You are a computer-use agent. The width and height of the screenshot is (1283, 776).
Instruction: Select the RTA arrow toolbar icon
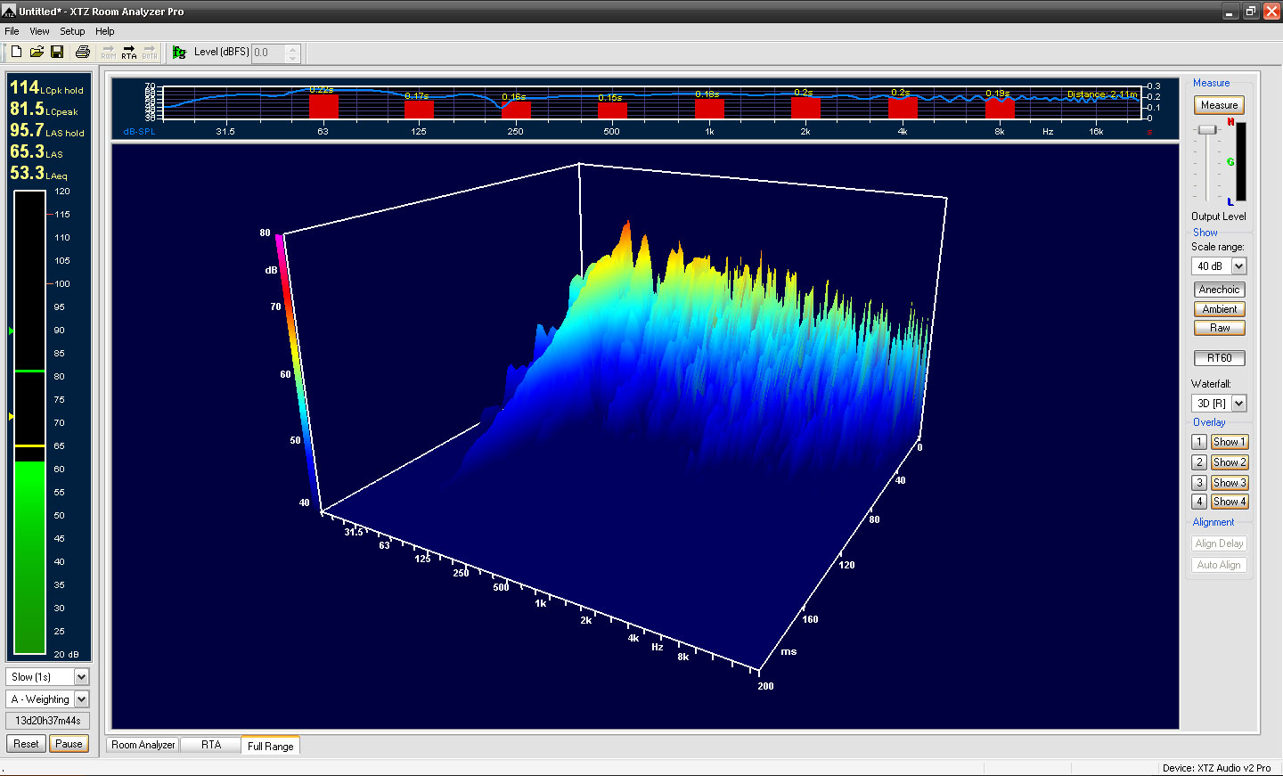pyautogui.click(x=129, y=53)
